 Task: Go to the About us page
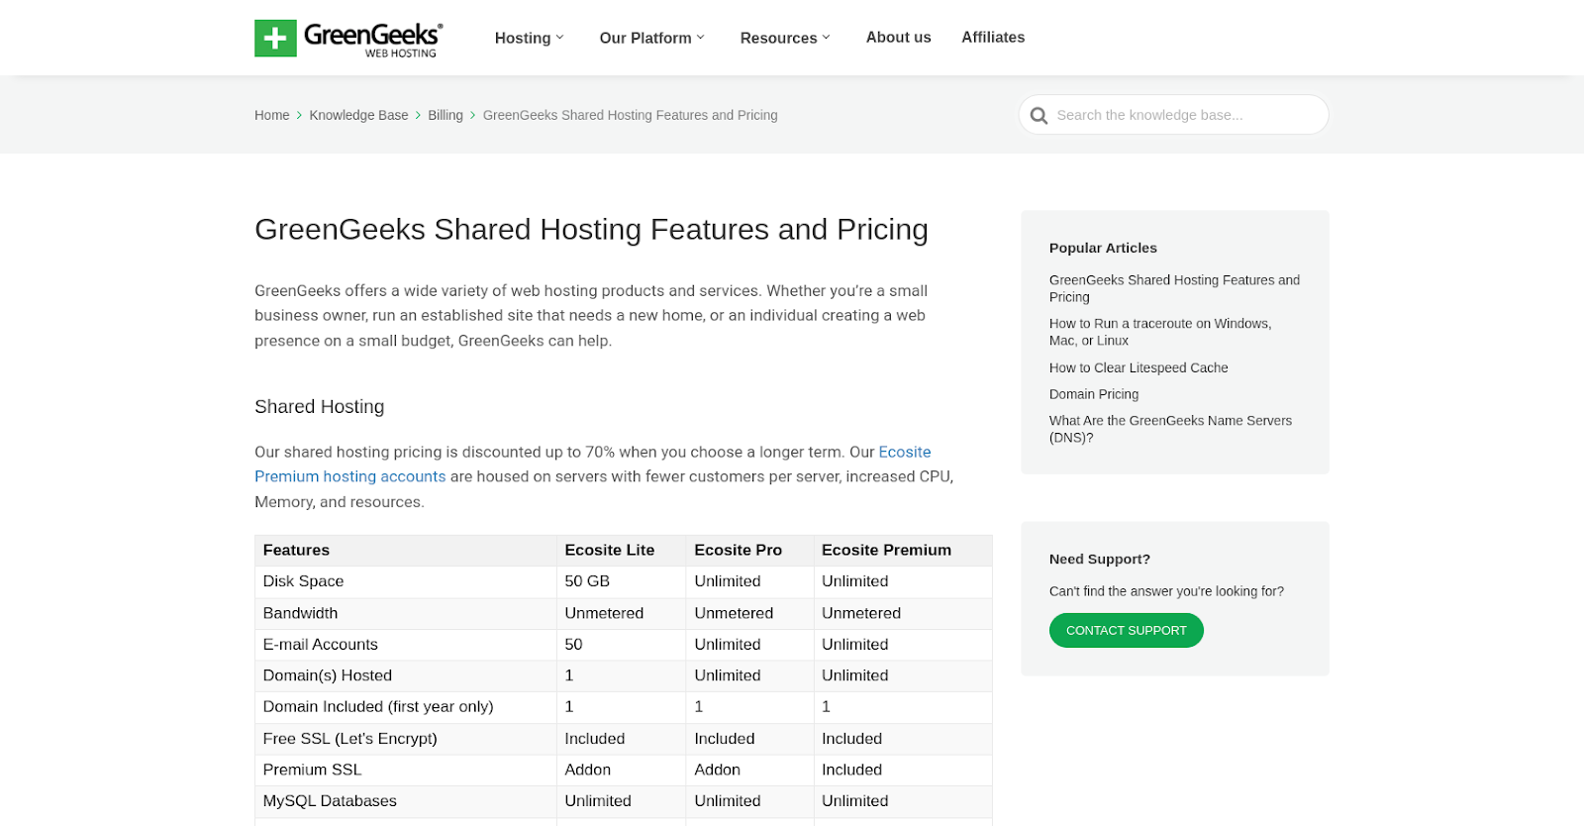[898, 37]
